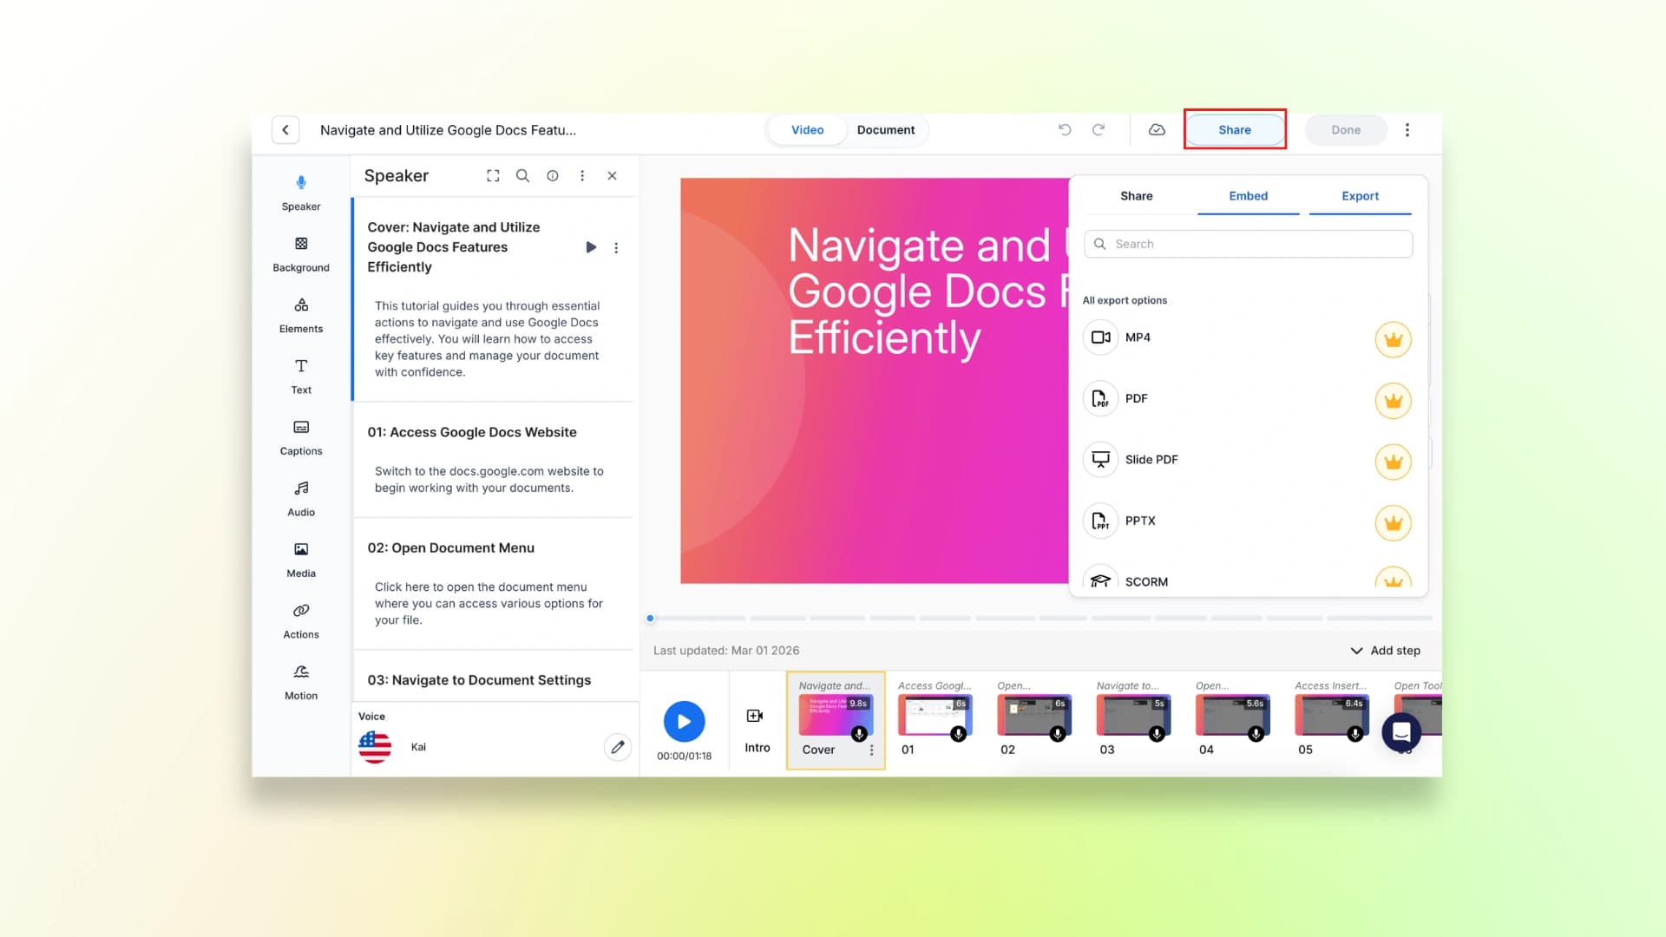The width and height of the screenshot is (1666, 937).
Task: Switch to the Embed tab
Action: coord(1248,196)
